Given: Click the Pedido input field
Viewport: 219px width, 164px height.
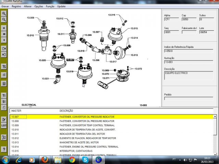Looking at the screenshot, I should [x=189, y=99].
